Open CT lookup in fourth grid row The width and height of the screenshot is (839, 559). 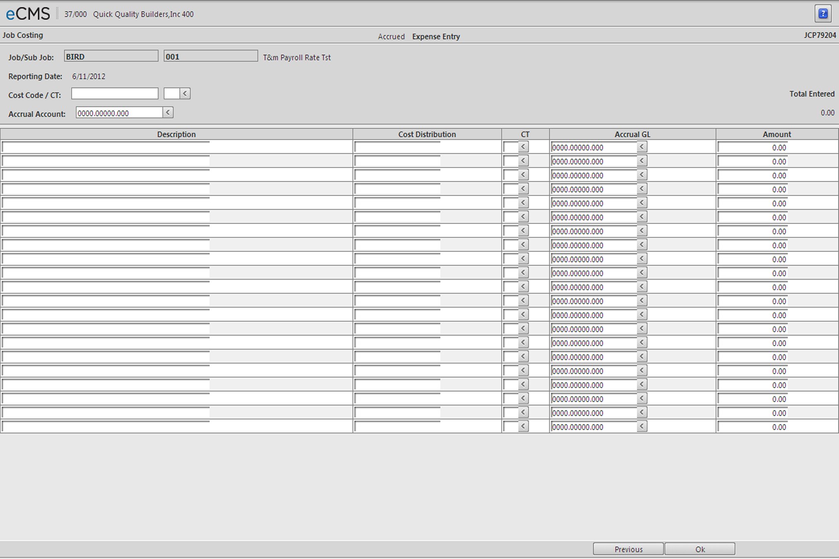[523, 189]
